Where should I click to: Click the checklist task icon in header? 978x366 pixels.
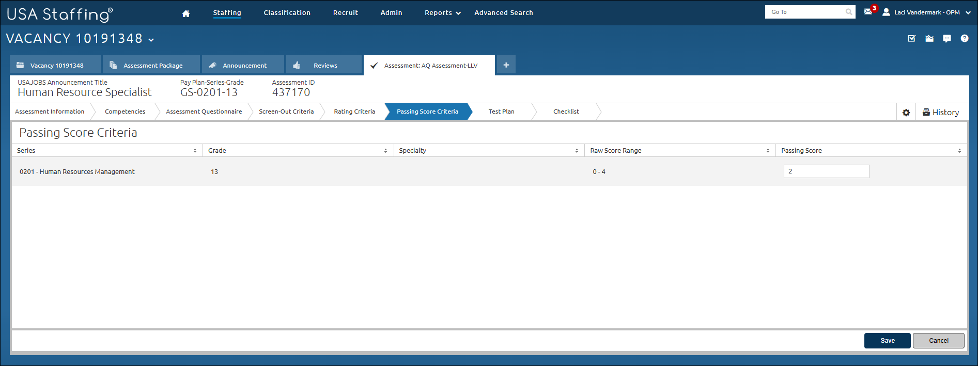click(x=911, y=39)
